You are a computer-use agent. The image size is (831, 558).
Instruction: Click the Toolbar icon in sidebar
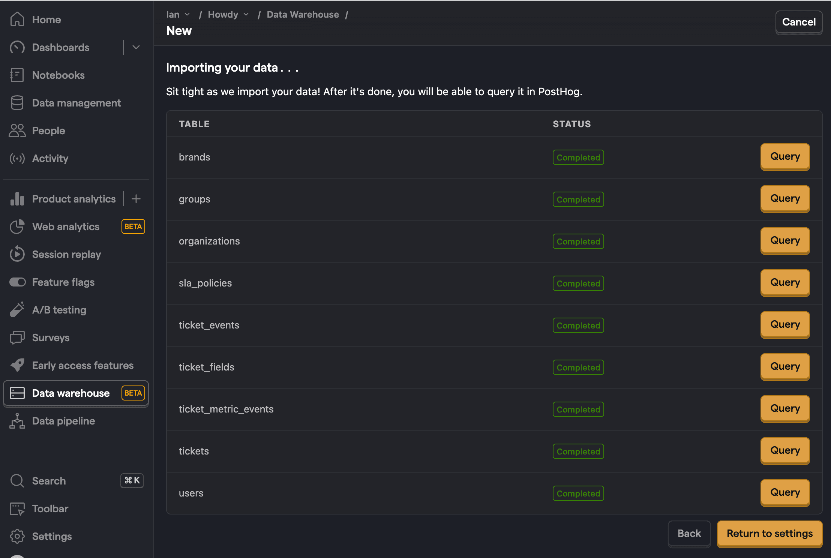point(17,508)
